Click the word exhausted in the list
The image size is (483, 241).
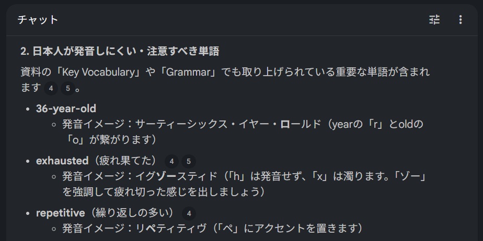62,161
